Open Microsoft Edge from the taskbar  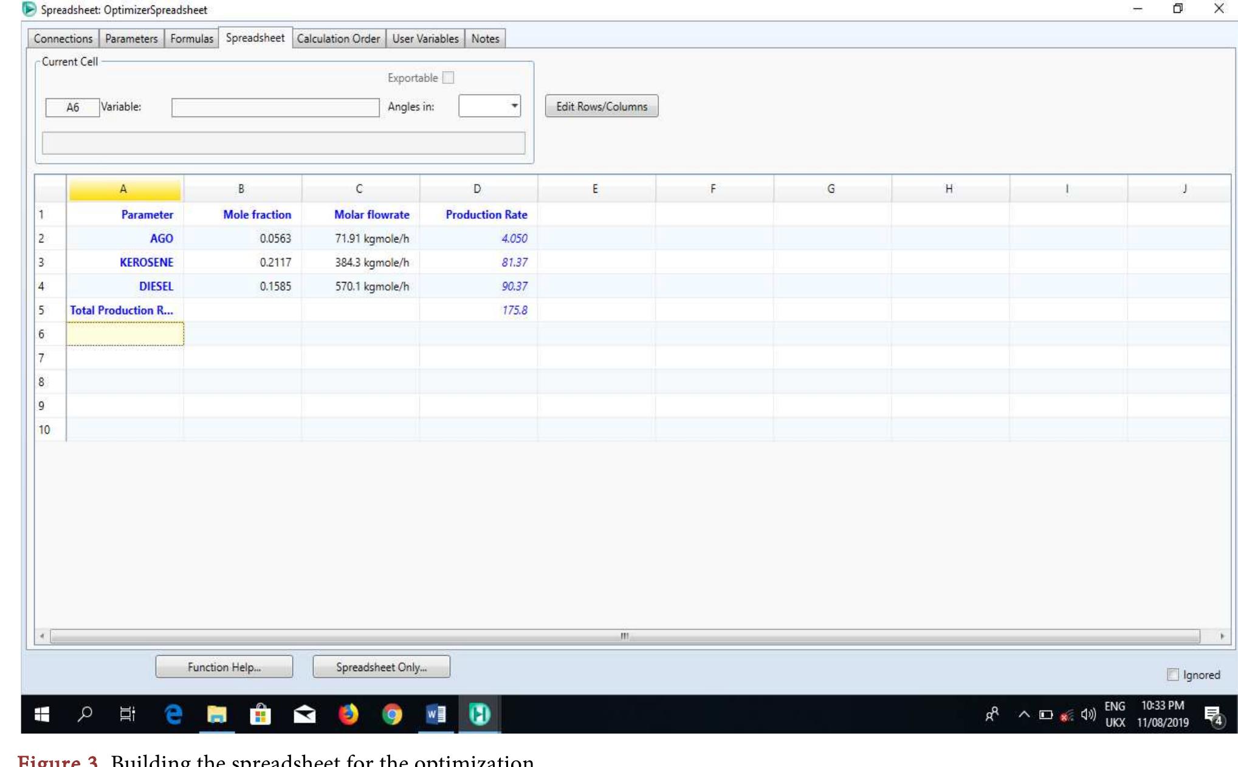[173, 714]
